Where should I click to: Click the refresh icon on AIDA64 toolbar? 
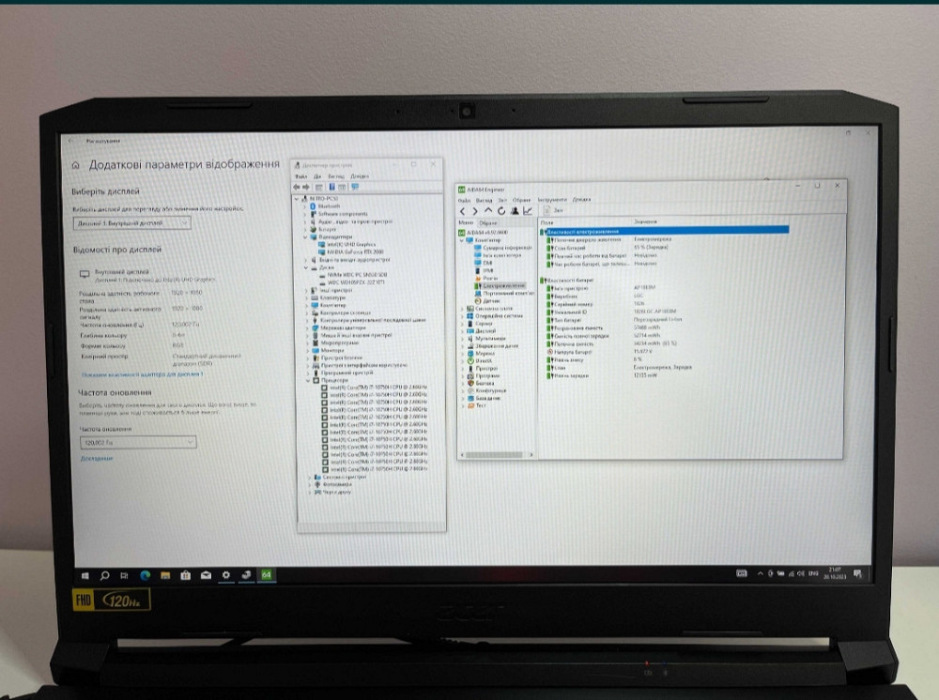point(501,210)
